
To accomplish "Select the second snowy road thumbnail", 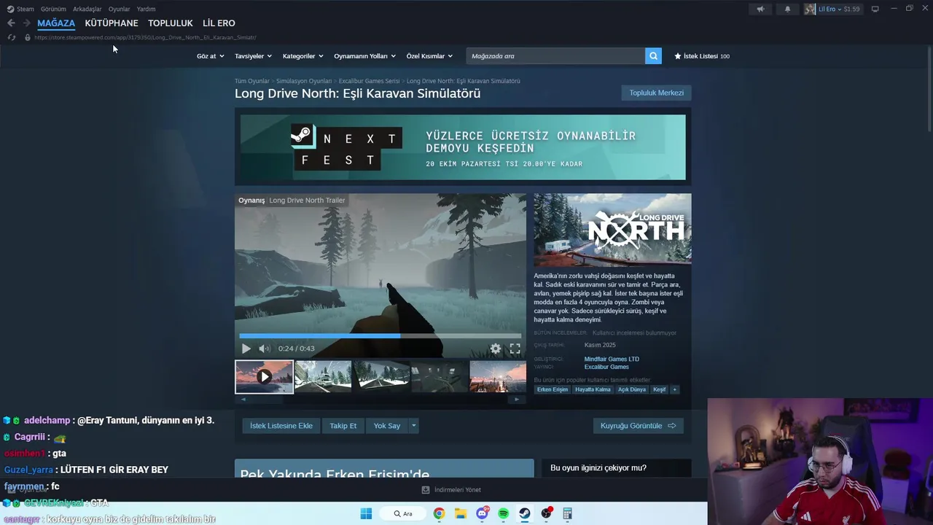I will pyautogui.click(x=323, y=377).
